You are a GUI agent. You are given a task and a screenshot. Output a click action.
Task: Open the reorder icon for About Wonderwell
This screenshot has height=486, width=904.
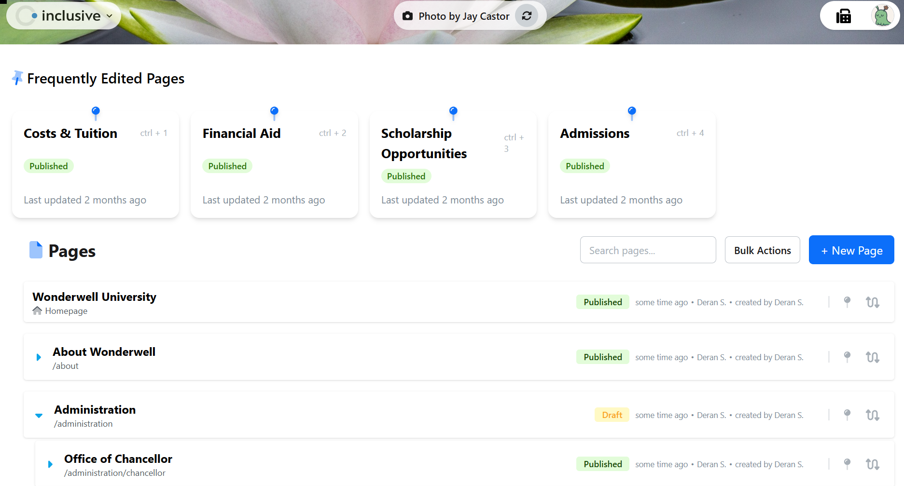pos(873,357)
